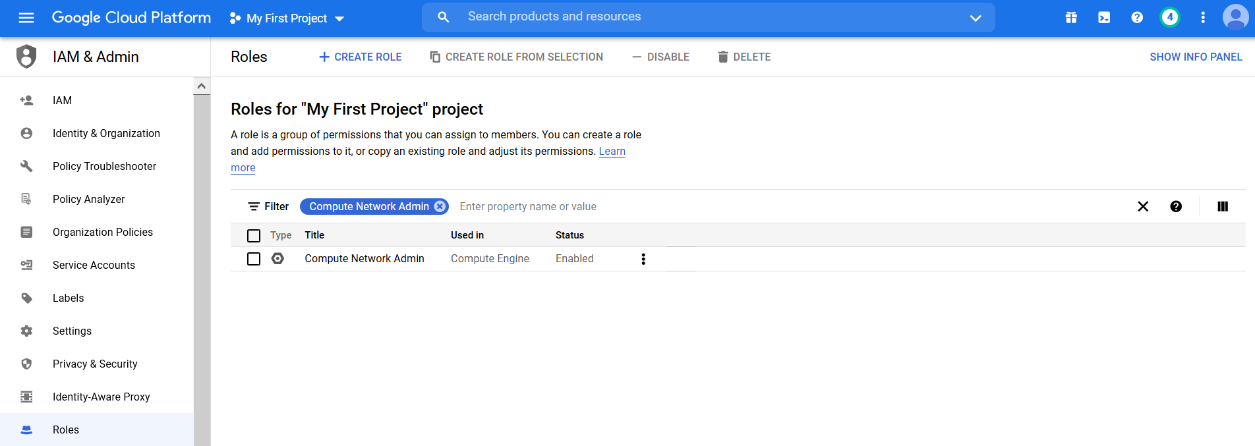Image resolution: width=1255 pixels, height=446 pixels.
Task: Open the help question mark menu
Action: [1137, 18]
